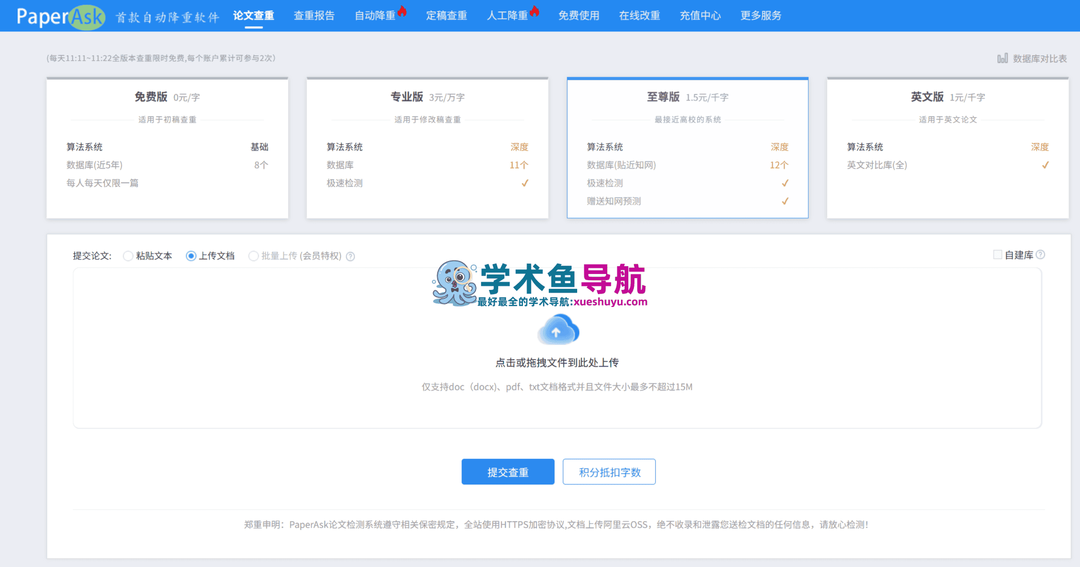The width and height of the screenshot is (1080, 567).
Task: Click the 数据库(贴近知网) row in 至尊版
Action: coord(688,165)
